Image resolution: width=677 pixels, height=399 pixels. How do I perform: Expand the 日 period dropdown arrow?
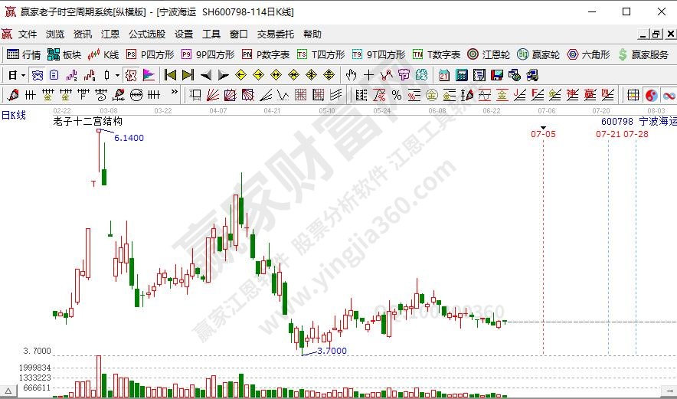click(23, 75)
